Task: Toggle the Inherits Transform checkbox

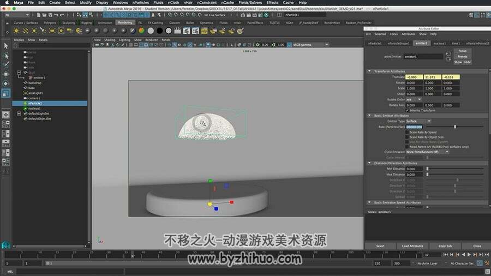Action: pyautogui.click(x=407, y=111)
